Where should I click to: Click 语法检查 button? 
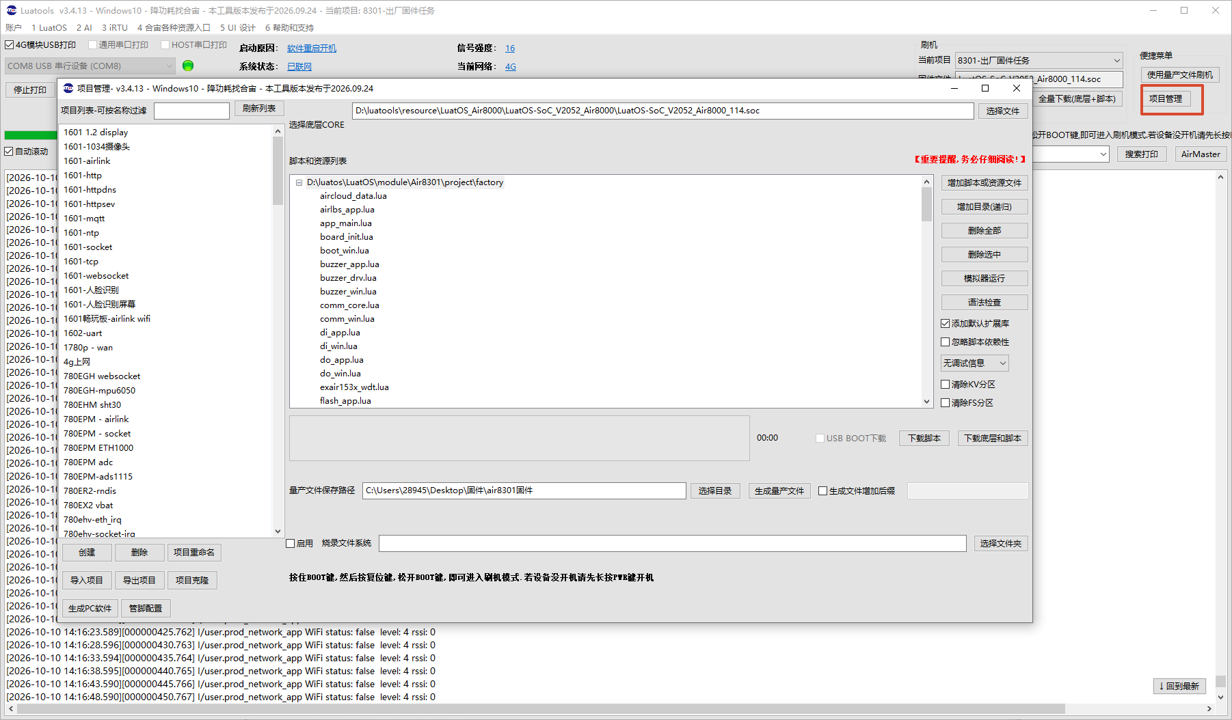click(985, 303)
